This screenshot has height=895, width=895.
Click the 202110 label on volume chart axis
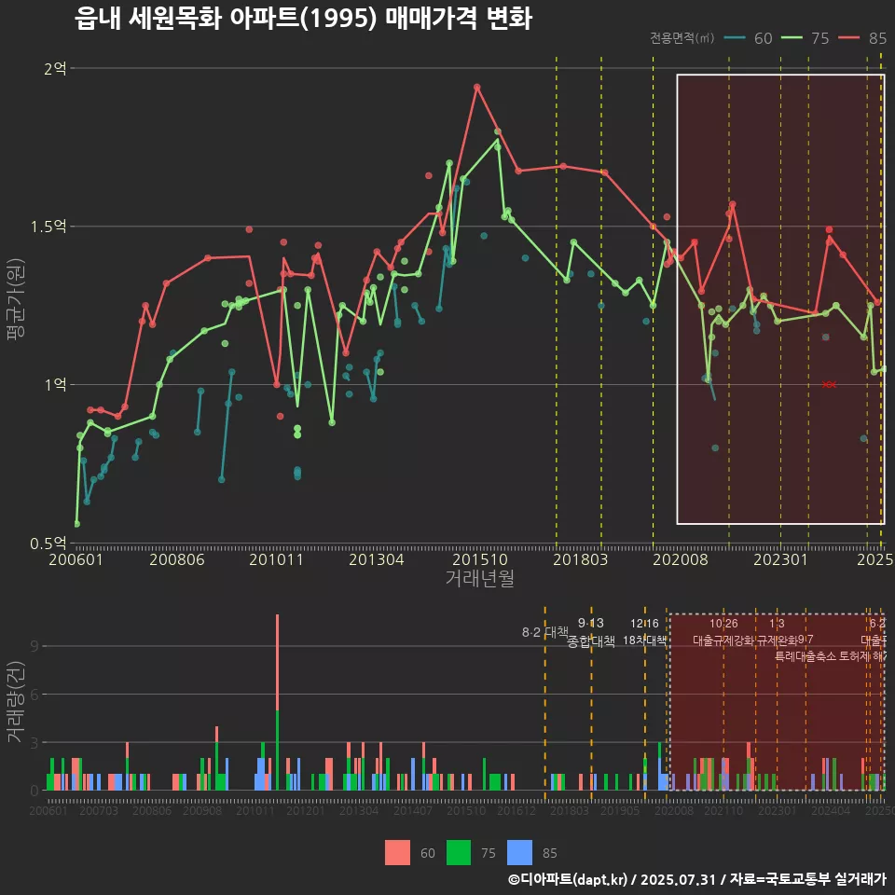pyautogui.click(x=723, y=810)
